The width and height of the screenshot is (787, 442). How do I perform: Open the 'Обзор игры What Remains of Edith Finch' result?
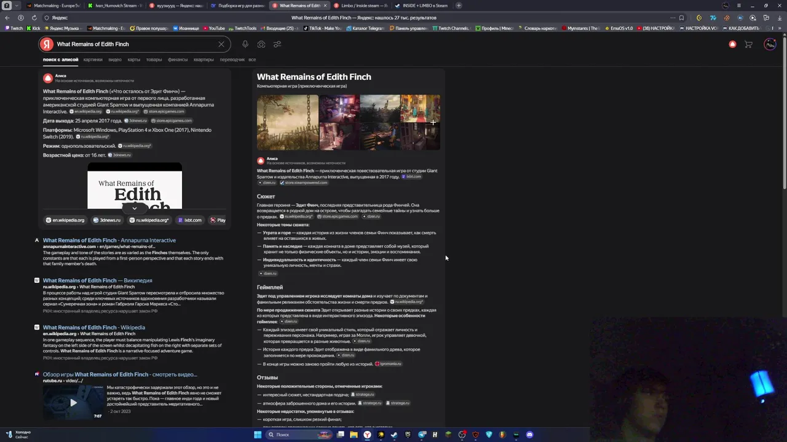tap(120, 374)
